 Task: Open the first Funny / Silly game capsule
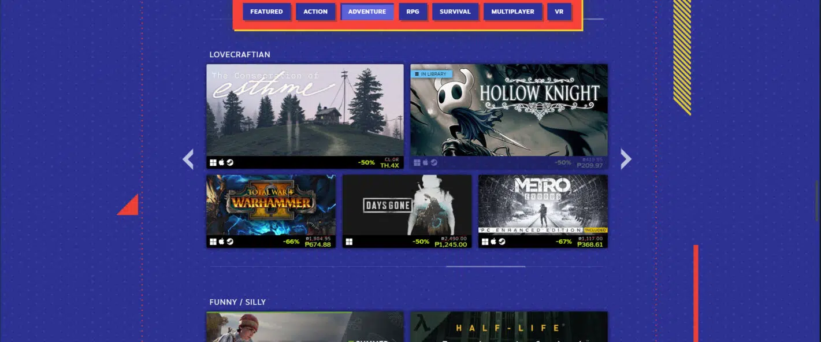[305, 327]
